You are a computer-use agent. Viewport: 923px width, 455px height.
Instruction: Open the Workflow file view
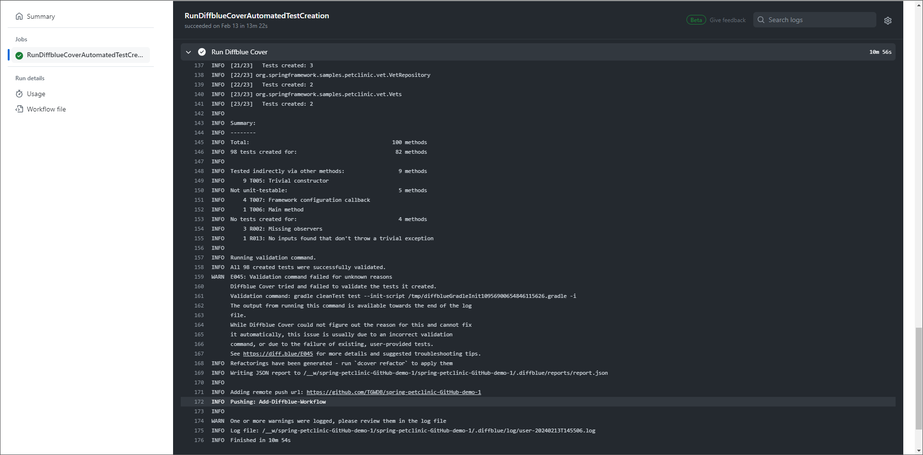(46, 109)
